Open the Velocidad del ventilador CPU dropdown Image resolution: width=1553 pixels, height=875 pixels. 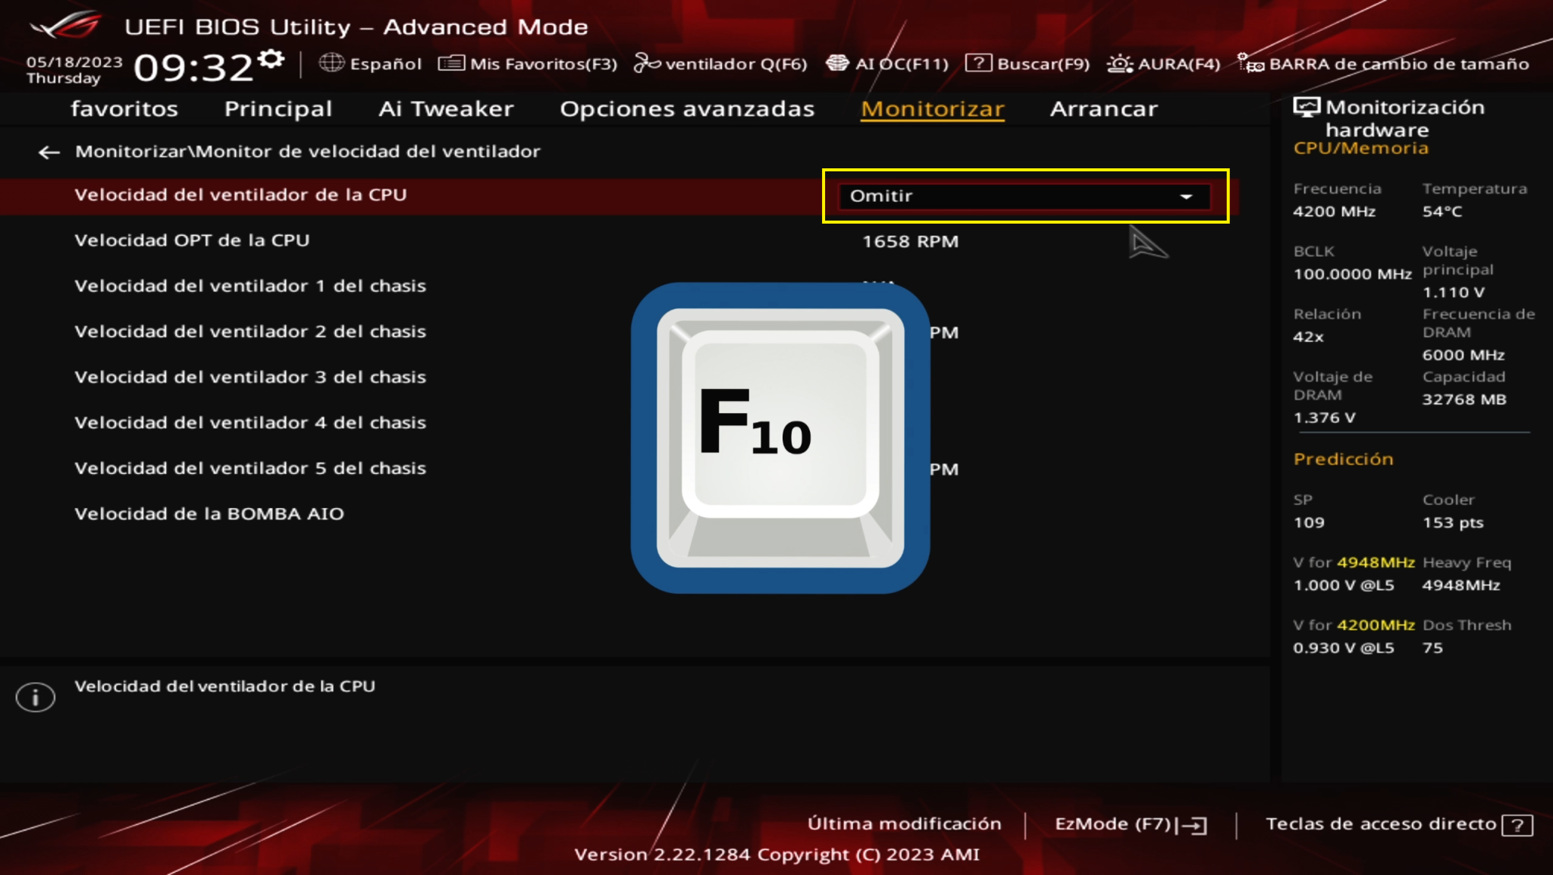click(1184, 196)
